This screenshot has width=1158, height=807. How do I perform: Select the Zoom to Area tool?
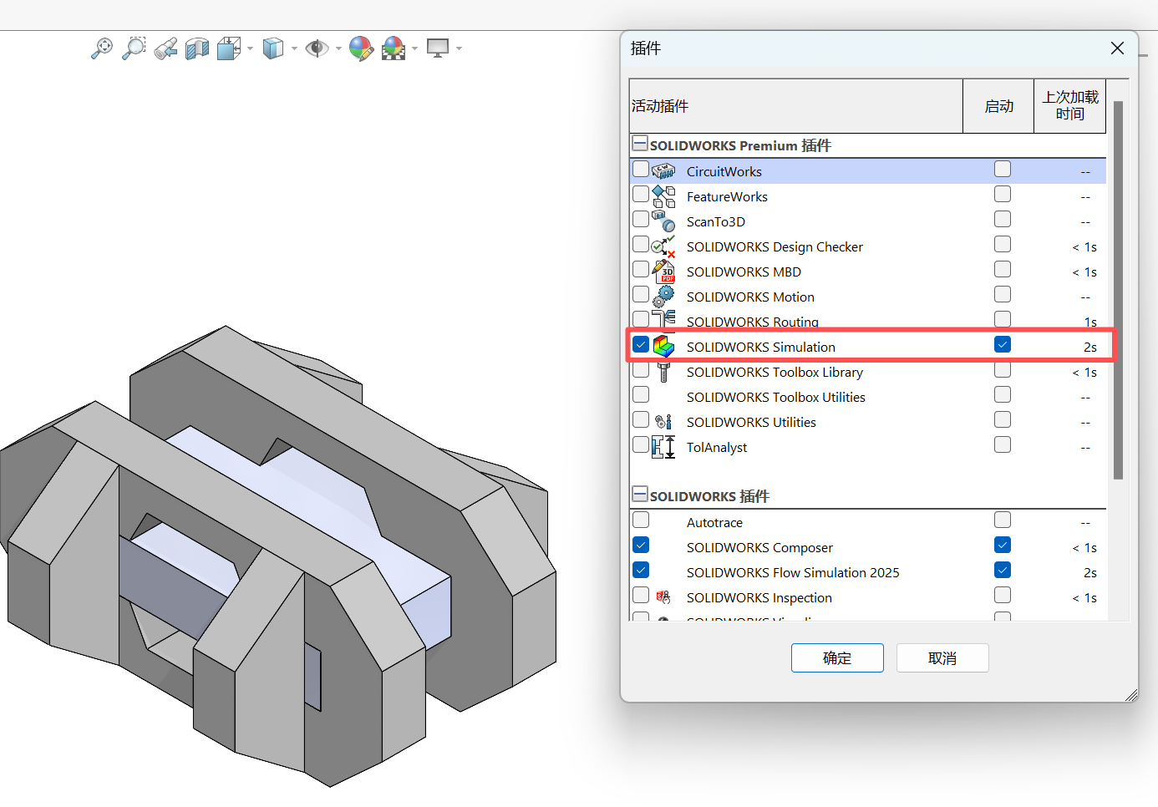[134, 48]
